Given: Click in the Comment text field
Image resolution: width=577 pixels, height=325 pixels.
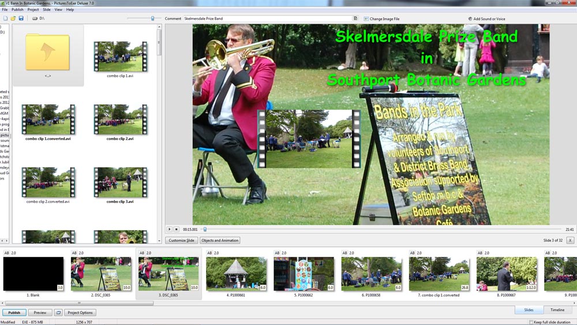Looking at the screenshot, I should coord(268,18).
